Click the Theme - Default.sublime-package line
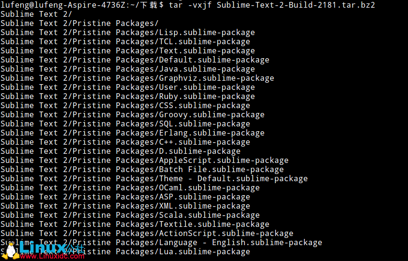408x261 pixels. (233, 178)
